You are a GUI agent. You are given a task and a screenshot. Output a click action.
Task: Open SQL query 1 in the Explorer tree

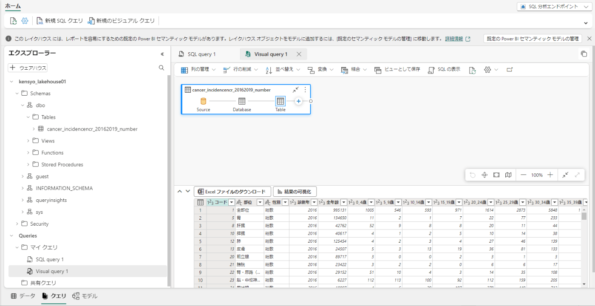point(50,259)
